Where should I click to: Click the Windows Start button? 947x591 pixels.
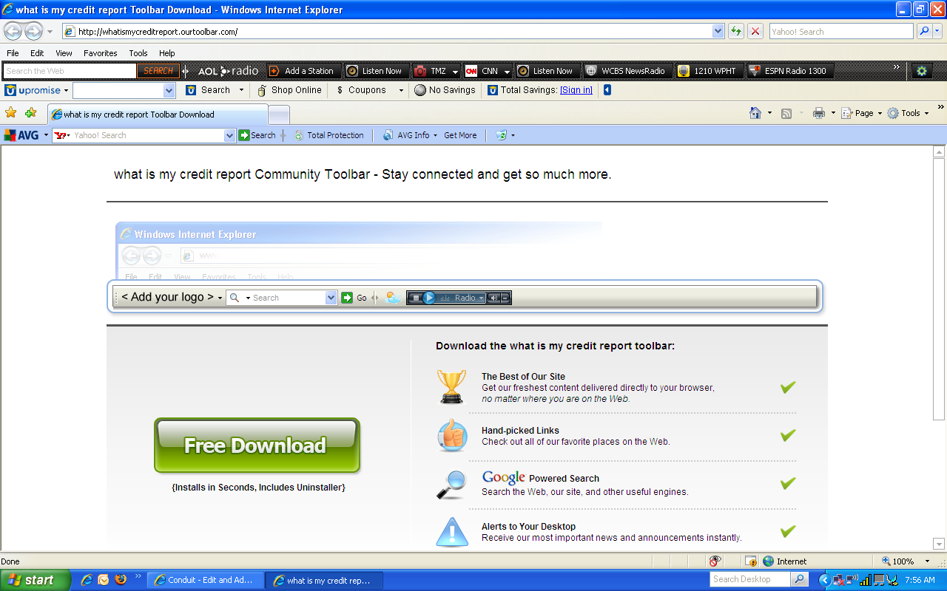(36, 580)
